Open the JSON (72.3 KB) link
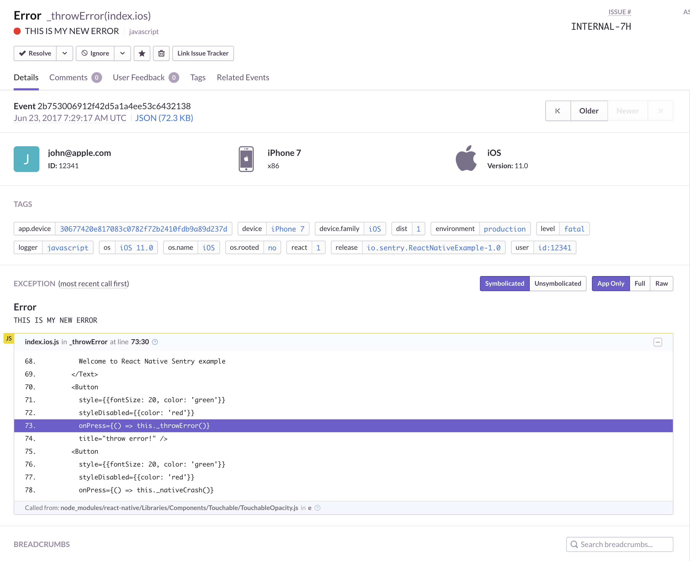 tap(164, 118)
